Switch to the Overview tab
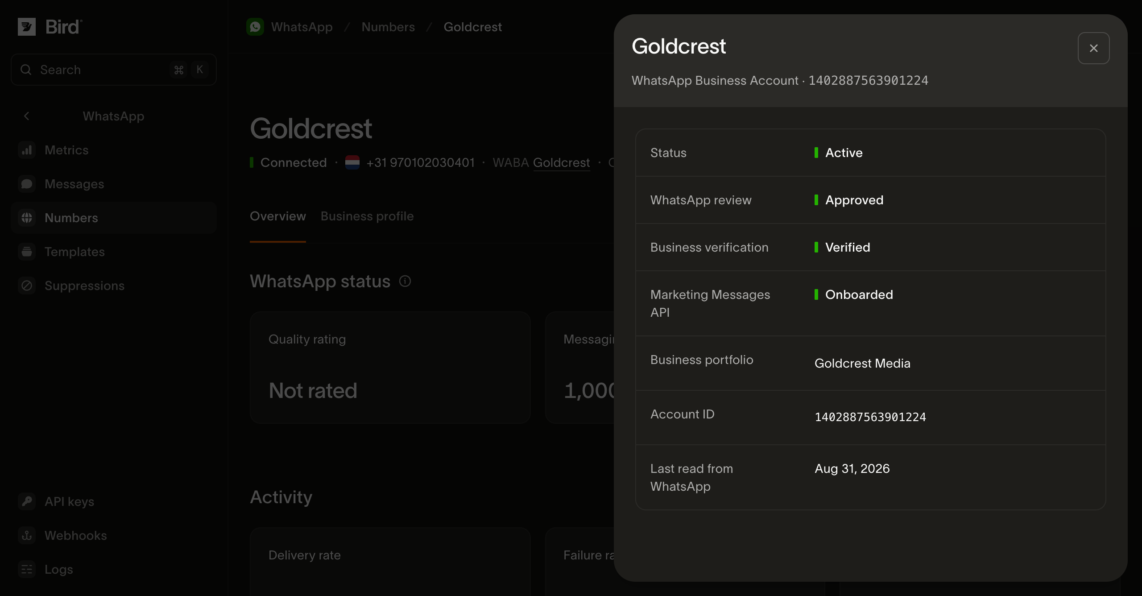Image resolution: width=1142 pixels, height=596 pixels. click(278, 216)
